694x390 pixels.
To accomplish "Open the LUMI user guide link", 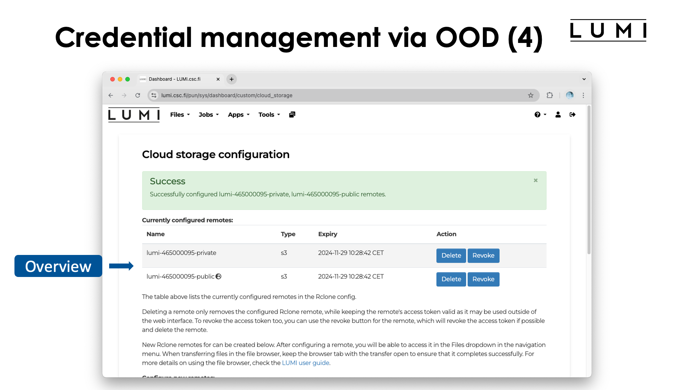I will click(x=305, y=363).
